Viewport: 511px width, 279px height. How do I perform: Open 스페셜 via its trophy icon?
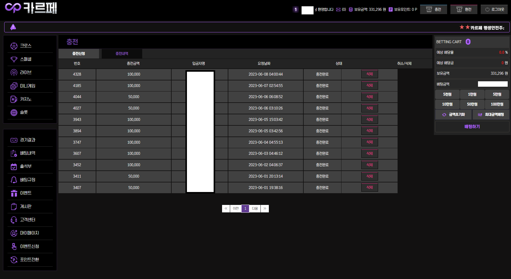[14, 59]
